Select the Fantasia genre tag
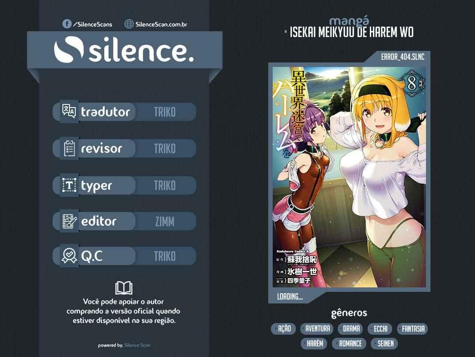 point(413,329)
